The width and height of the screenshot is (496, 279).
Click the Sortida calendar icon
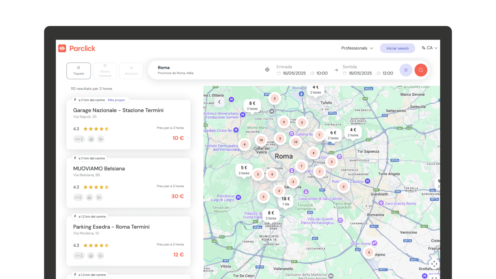pos(344,73)
